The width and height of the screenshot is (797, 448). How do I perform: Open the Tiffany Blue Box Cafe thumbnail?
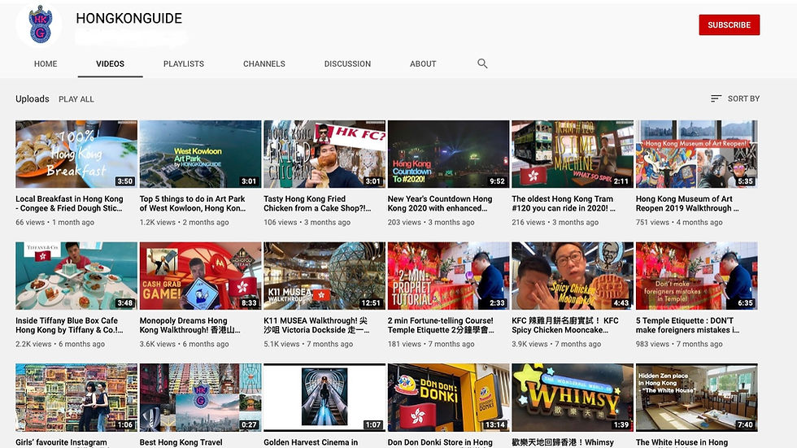coord(76,276)
